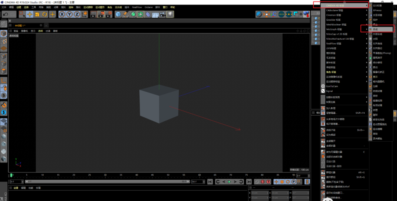Screen dimensions: 397x201
Task: Open the 文件 menu
Action: pyautogui.click(x=4, y=7)
